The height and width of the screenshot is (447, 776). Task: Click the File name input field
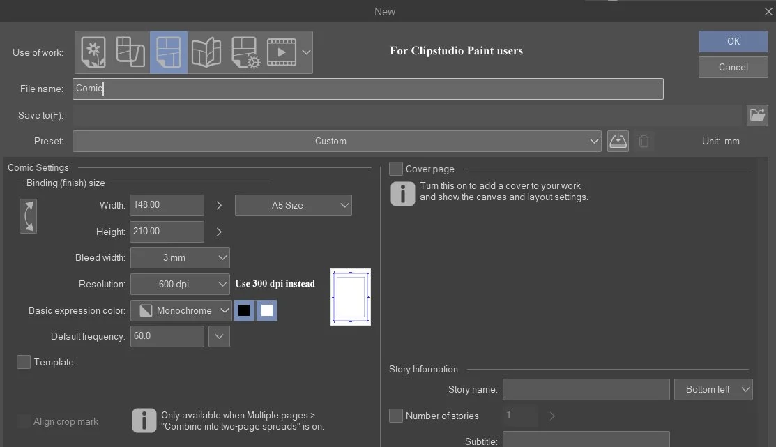367,89
